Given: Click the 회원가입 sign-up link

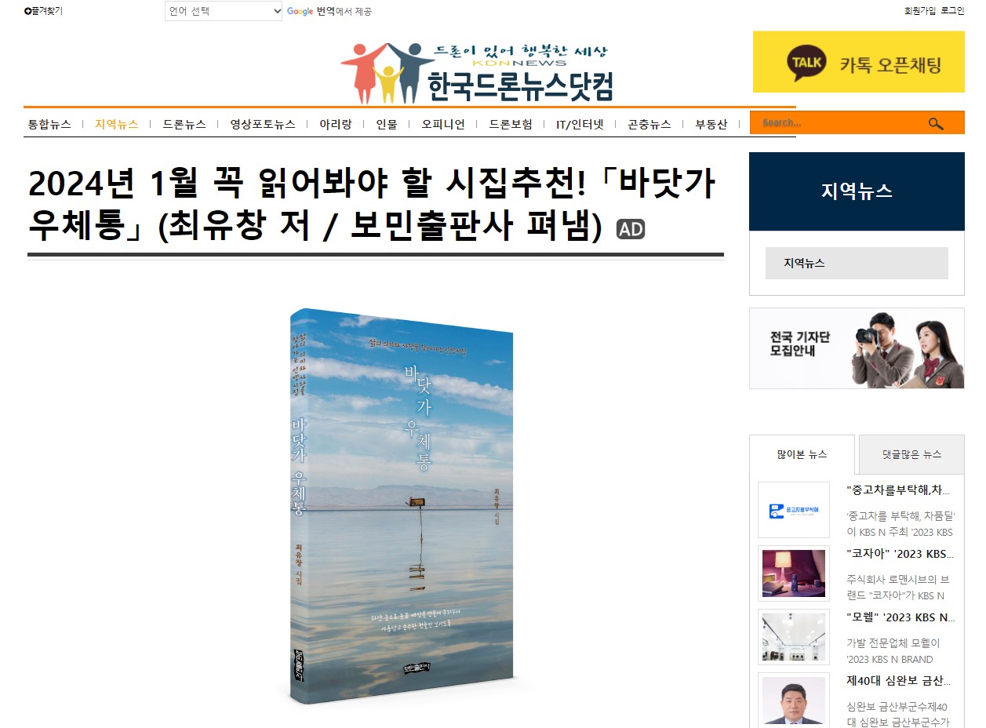Looking at the screenshot, I should tap(919, 11).
